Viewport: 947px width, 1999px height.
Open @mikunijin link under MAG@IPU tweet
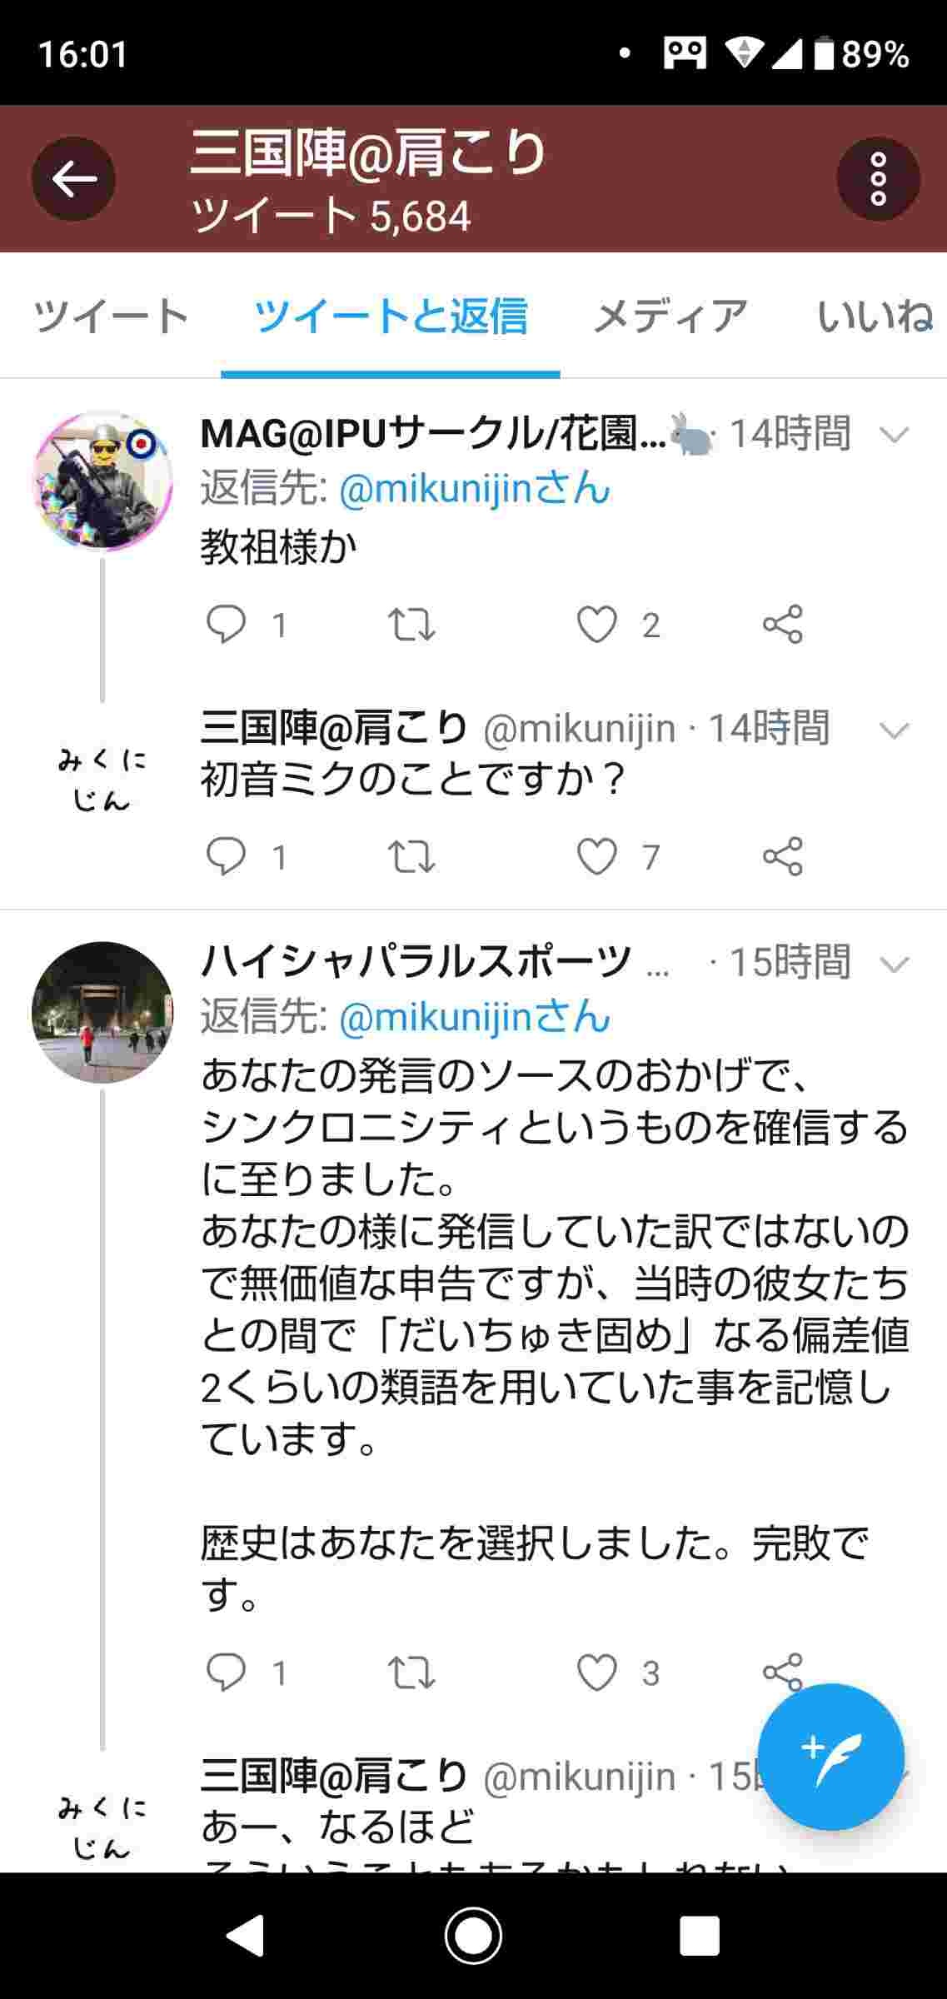click(475, 489)
